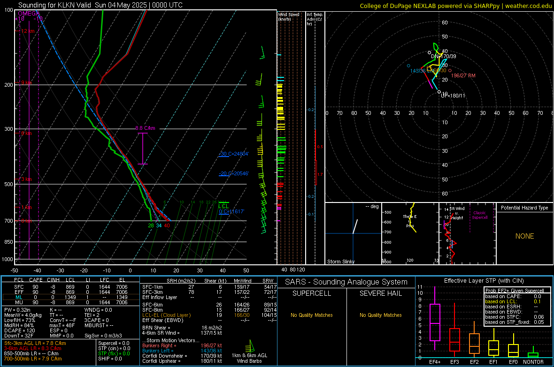Click the 'Prob EF2+ Given Supercell' legend header
Screen dimensions: 554x367
pyautogui.click(x=515, y=291)
